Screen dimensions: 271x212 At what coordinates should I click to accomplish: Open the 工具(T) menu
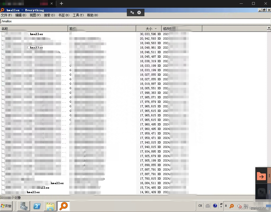coord(78,15)
